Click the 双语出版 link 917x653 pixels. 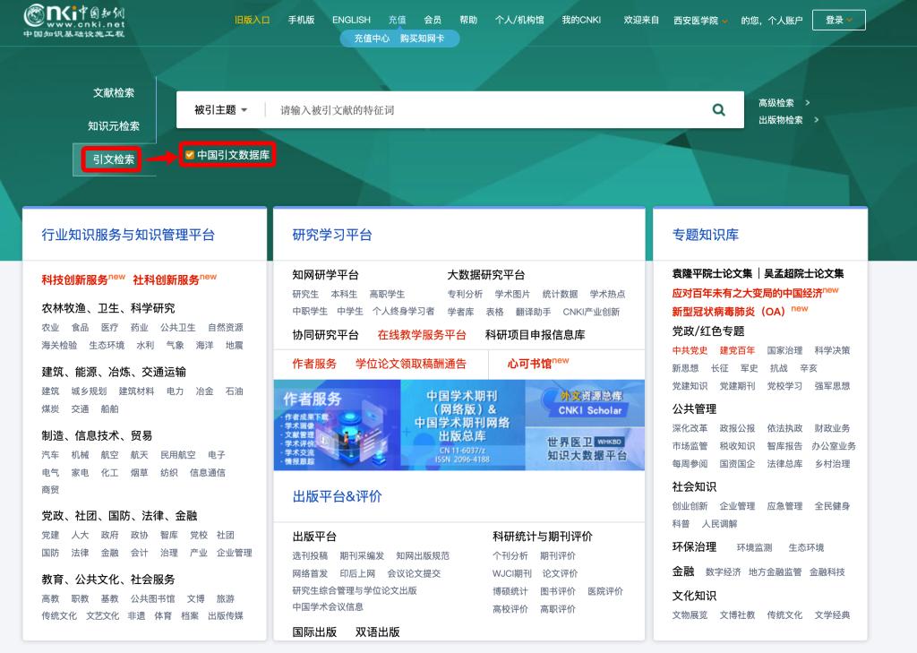(x=378, y=632)
